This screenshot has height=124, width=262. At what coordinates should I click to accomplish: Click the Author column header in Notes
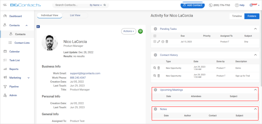tap(188, 116)
